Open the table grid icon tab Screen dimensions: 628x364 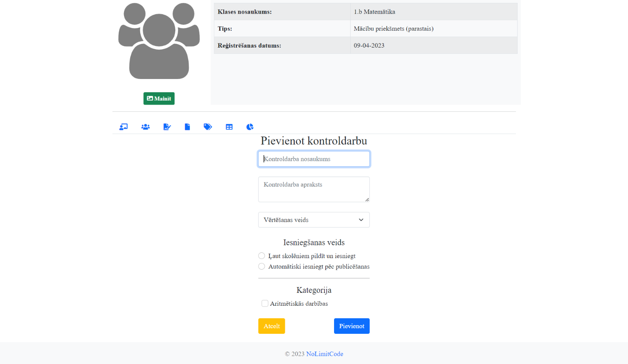coord(229,127)
